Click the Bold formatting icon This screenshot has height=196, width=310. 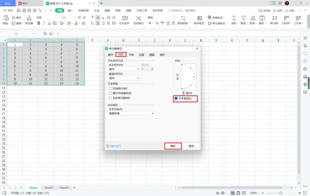coord(39,23)
